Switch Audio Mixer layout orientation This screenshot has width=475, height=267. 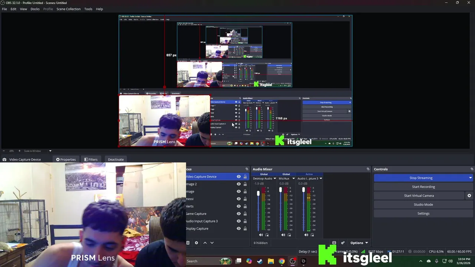(334, 243)
